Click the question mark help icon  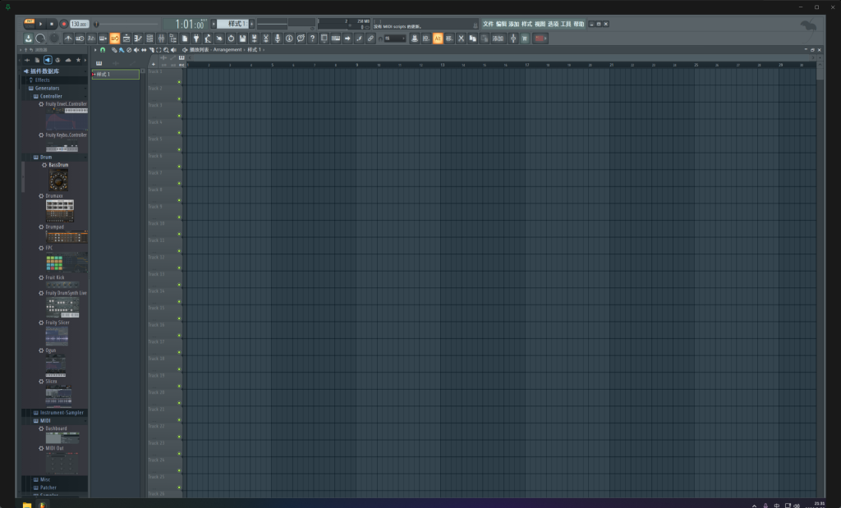312,39
